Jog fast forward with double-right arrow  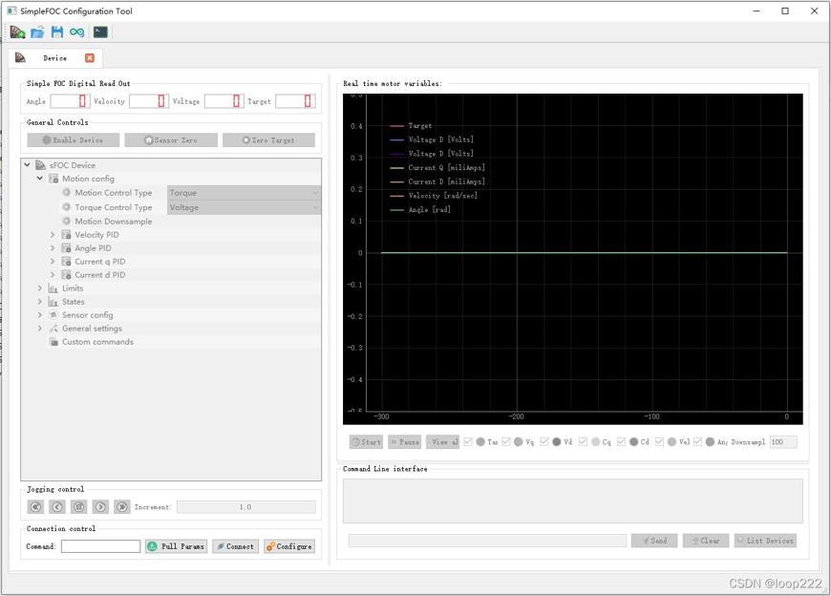pos(122,507)
